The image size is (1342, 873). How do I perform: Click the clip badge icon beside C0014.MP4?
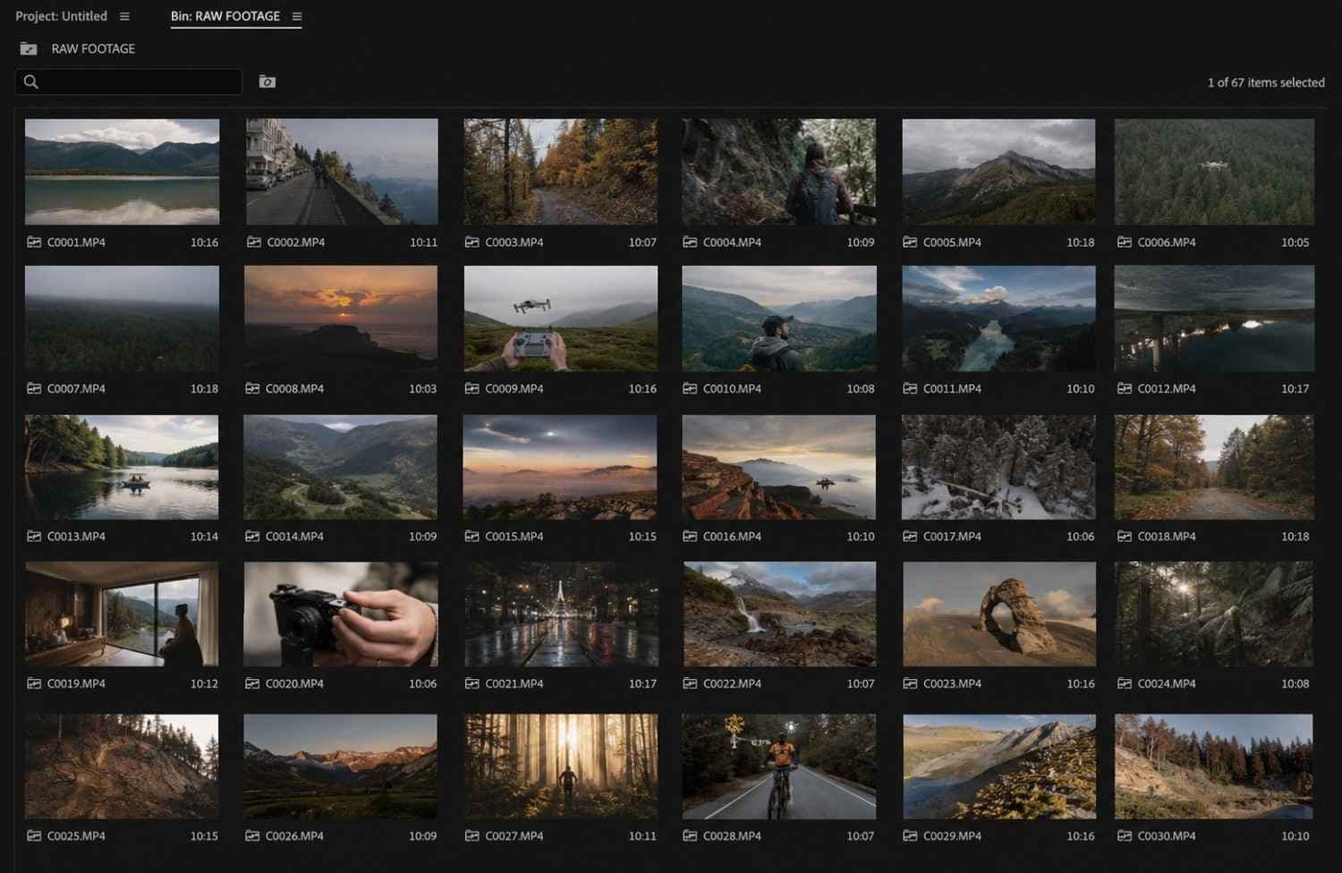coord(252,537)
